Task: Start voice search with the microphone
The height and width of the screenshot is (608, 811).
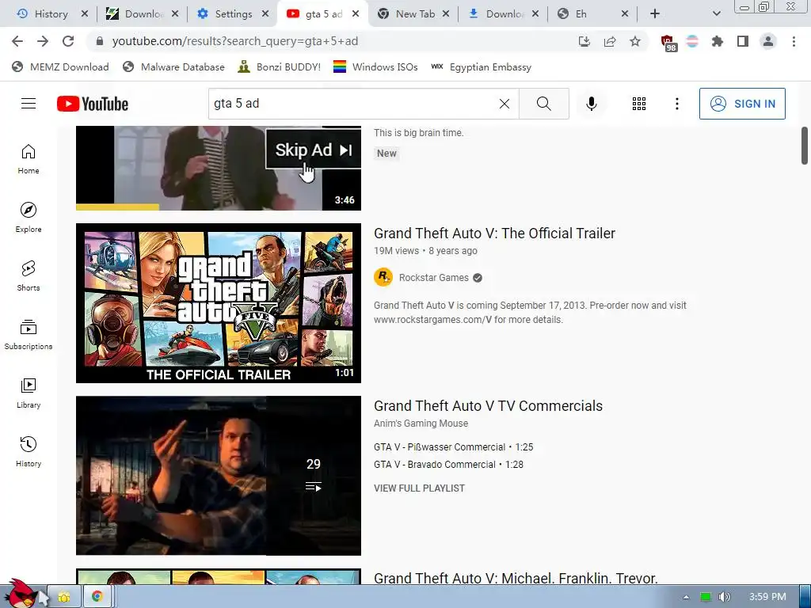Action: [591, 104]
